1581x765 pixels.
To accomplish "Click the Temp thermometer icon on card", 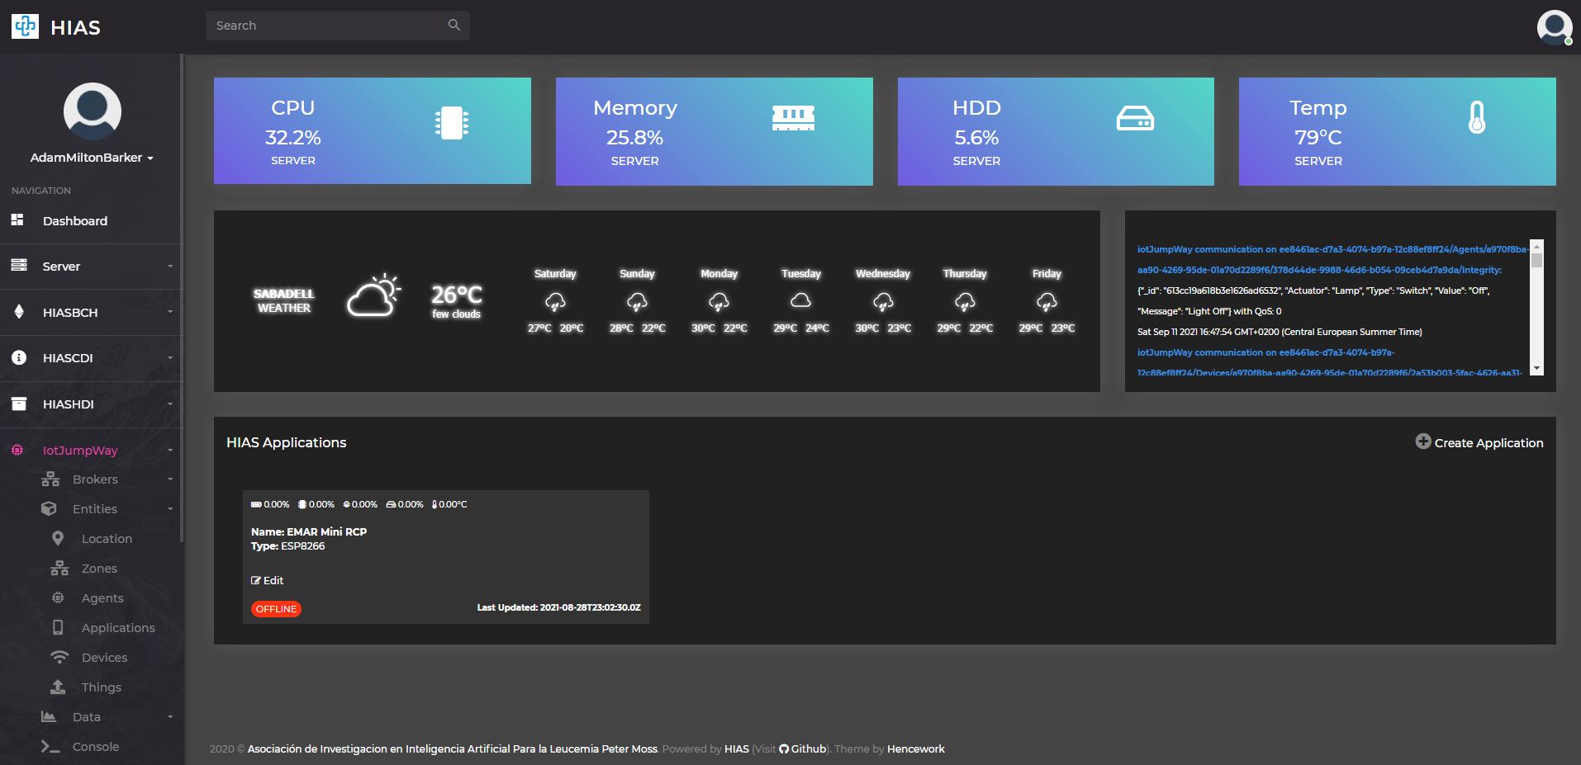I will tap(1477, 117).
